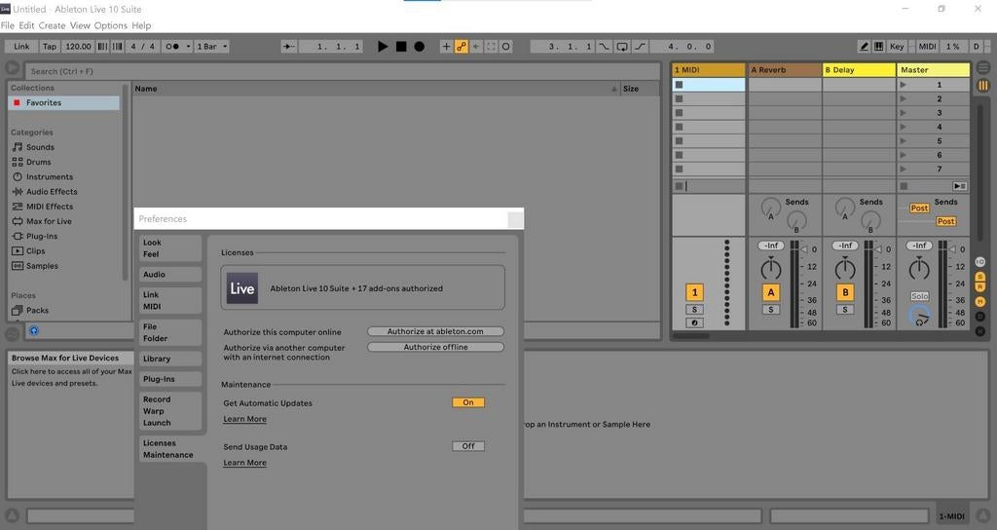The image size is (997, 530).
Task: Click Learn More under Send Usage Data
Action: [x=244, y=463]
